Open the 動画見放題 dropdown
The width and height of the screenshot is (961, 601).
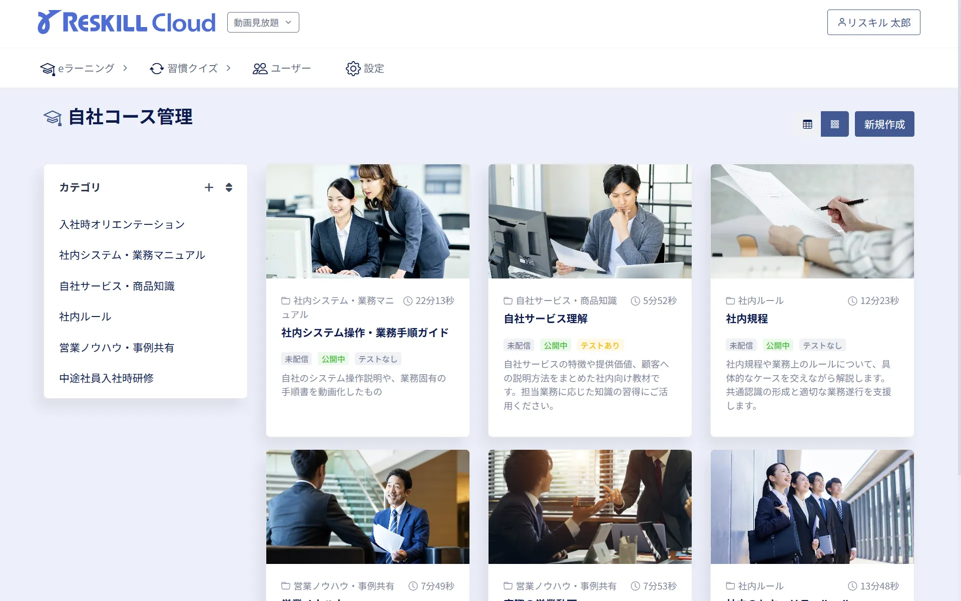pos(263,23)
